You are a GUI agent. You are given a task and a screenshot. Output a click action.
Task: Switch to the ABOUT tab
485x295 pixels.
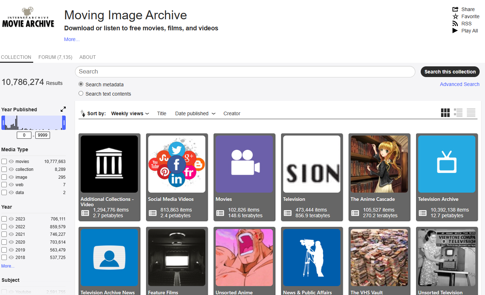tap(87, 57)
